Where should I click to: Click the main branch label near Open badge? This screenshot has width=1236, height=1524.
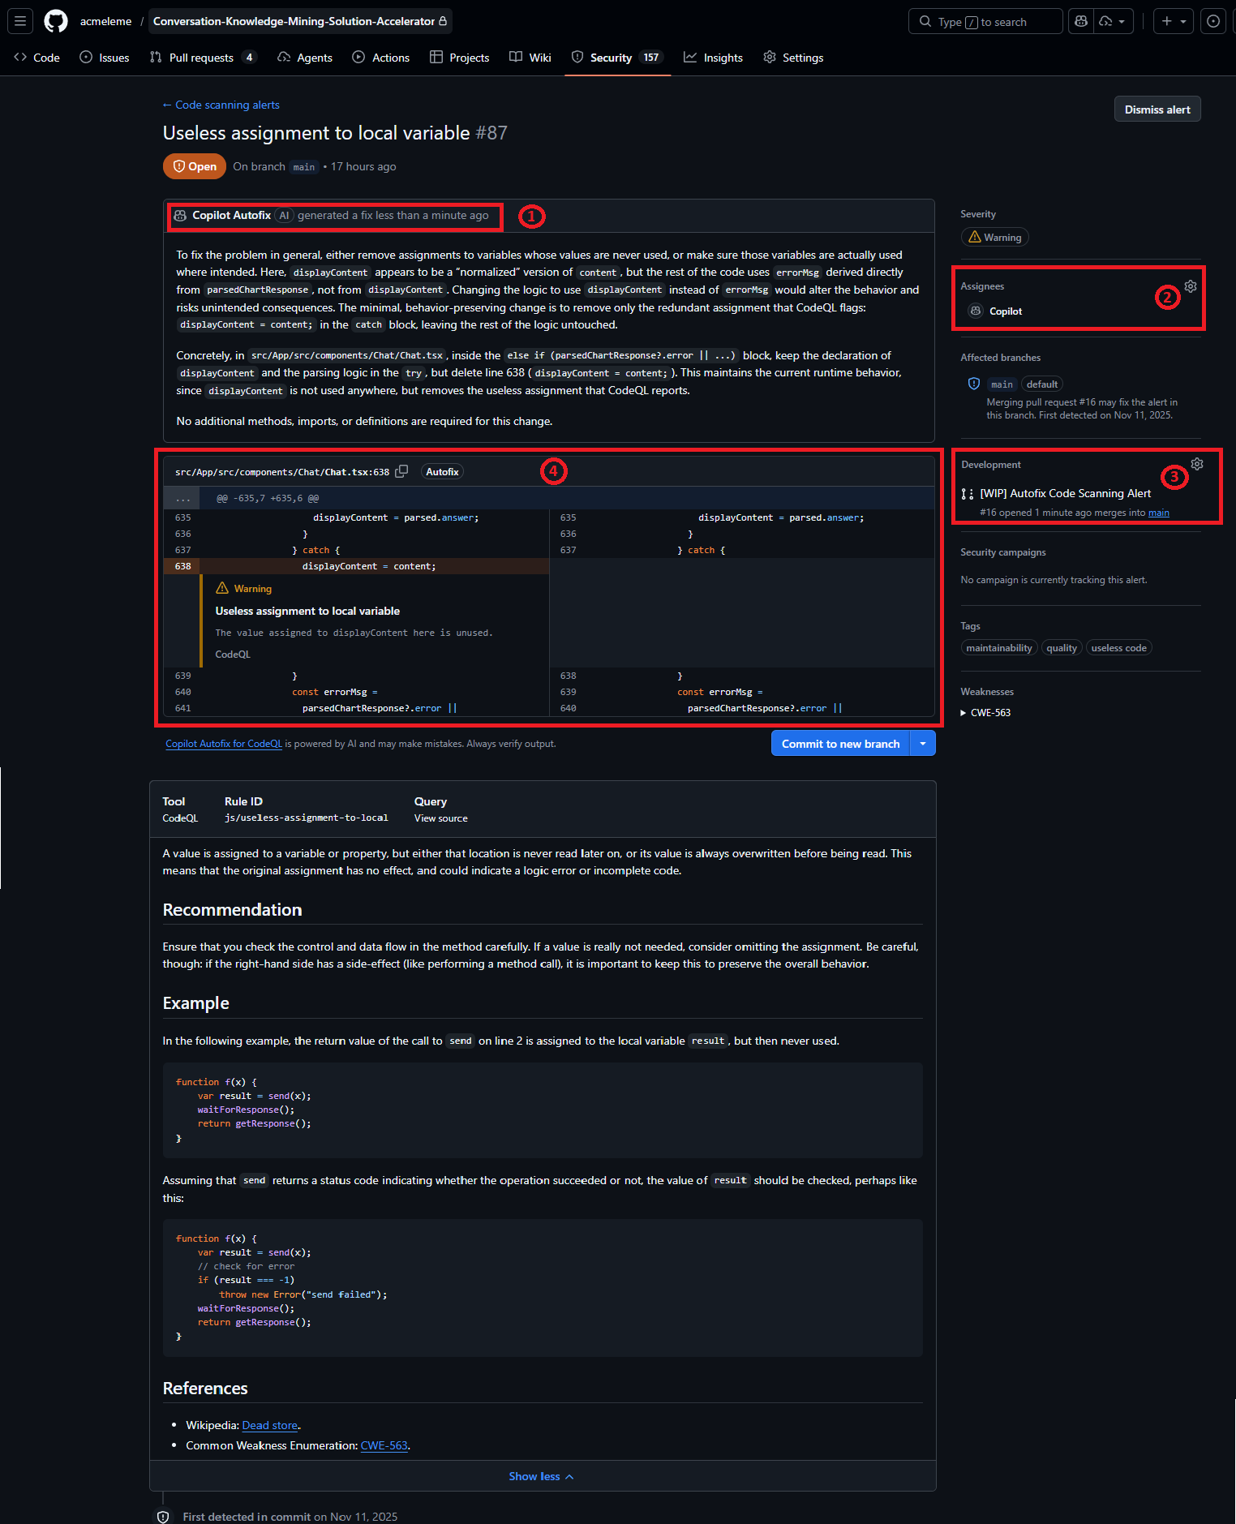[304, 167]
